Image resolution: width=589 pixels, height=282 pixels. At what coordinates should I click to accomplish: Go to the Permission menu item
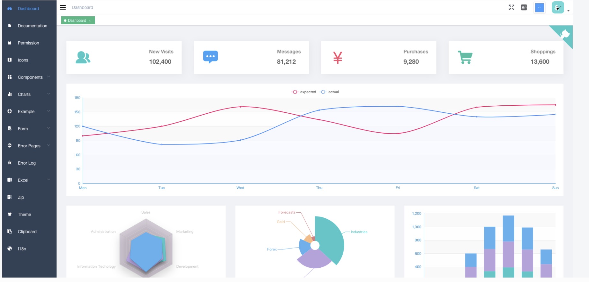click(29, 43)
